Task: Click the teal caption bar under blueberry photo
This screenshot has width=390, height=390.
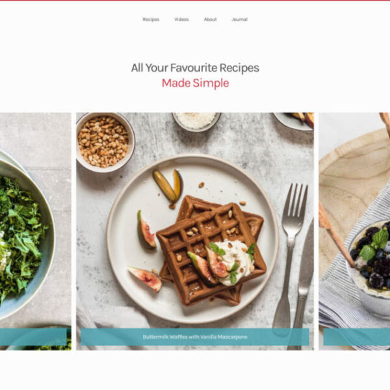Action: [357, 337]
